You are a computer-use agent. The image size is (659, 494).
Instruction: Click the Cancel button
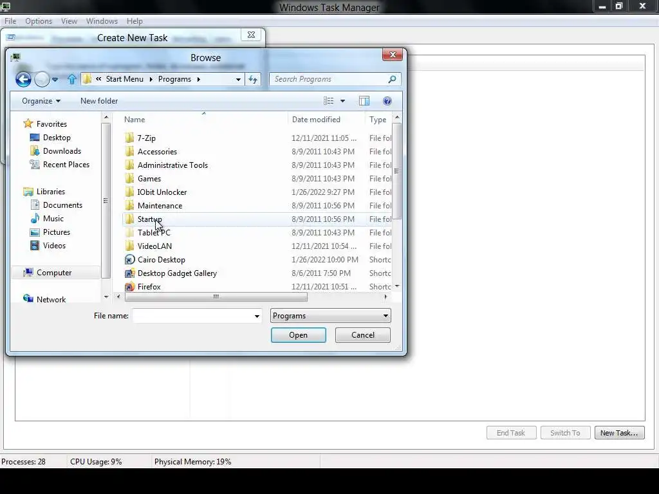363,334
